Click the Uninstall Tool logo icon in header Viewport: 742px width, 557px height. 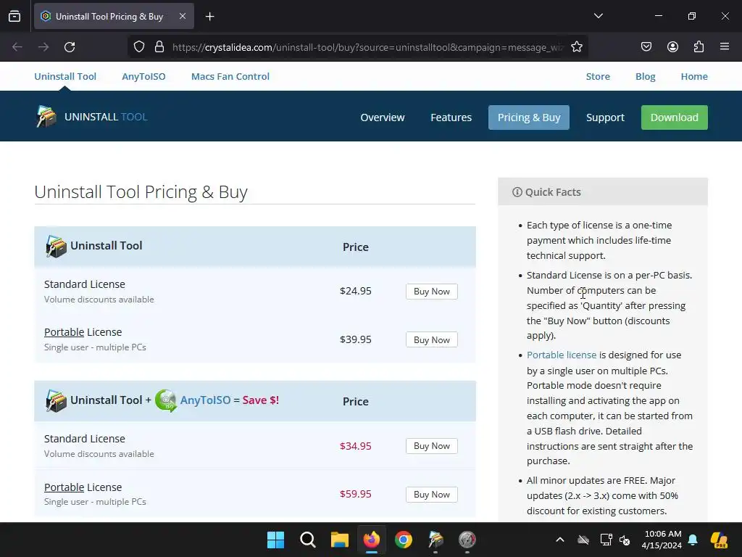(46, 117)
